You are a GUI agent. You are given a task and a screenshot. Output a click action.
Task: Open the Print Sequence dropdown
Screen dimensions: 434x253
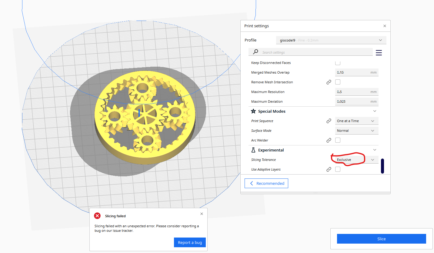point(357,121)
